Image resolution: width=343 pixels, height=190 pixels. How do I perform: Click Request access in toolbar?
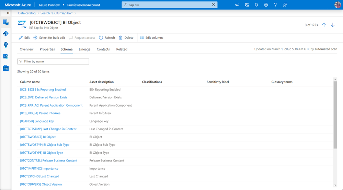pos(82,38)
